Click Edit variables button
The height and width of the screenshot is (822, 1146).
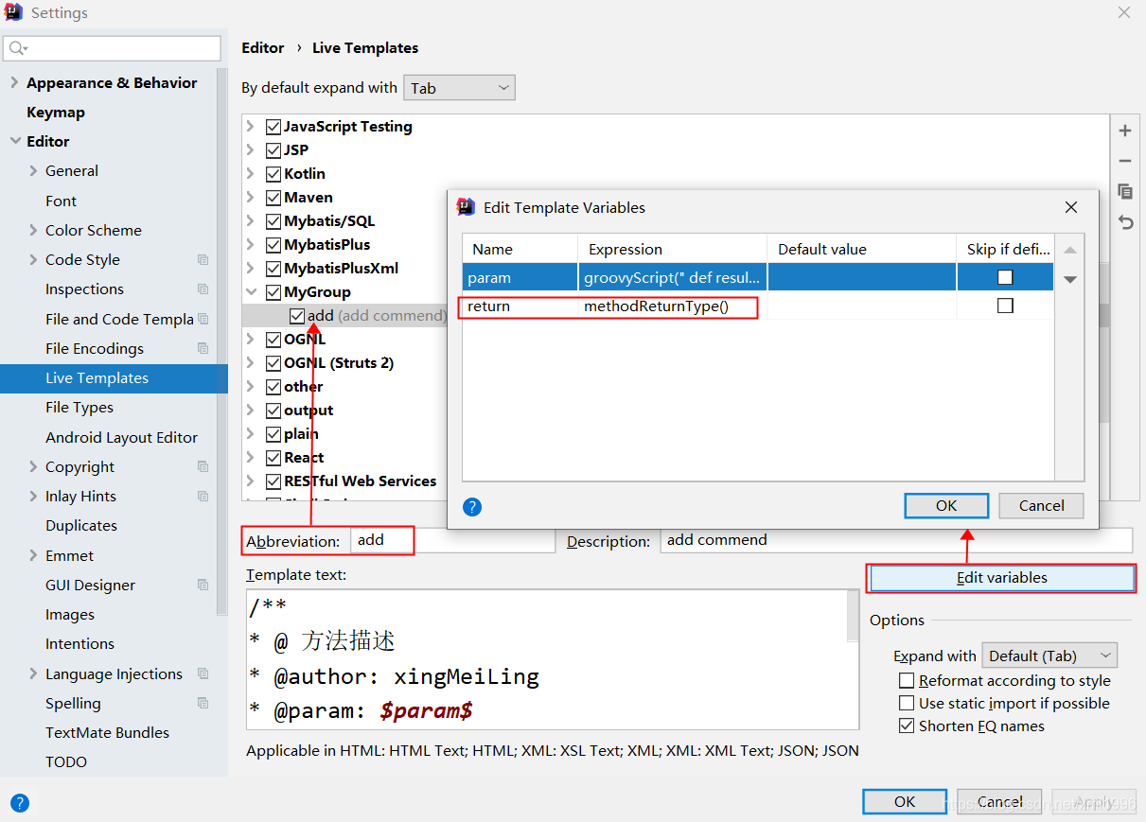point(1001,578)
